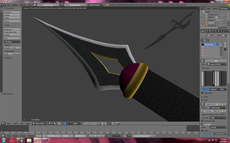
Task: Move texture slot up with arrow icon
Action: coord(225,44)
